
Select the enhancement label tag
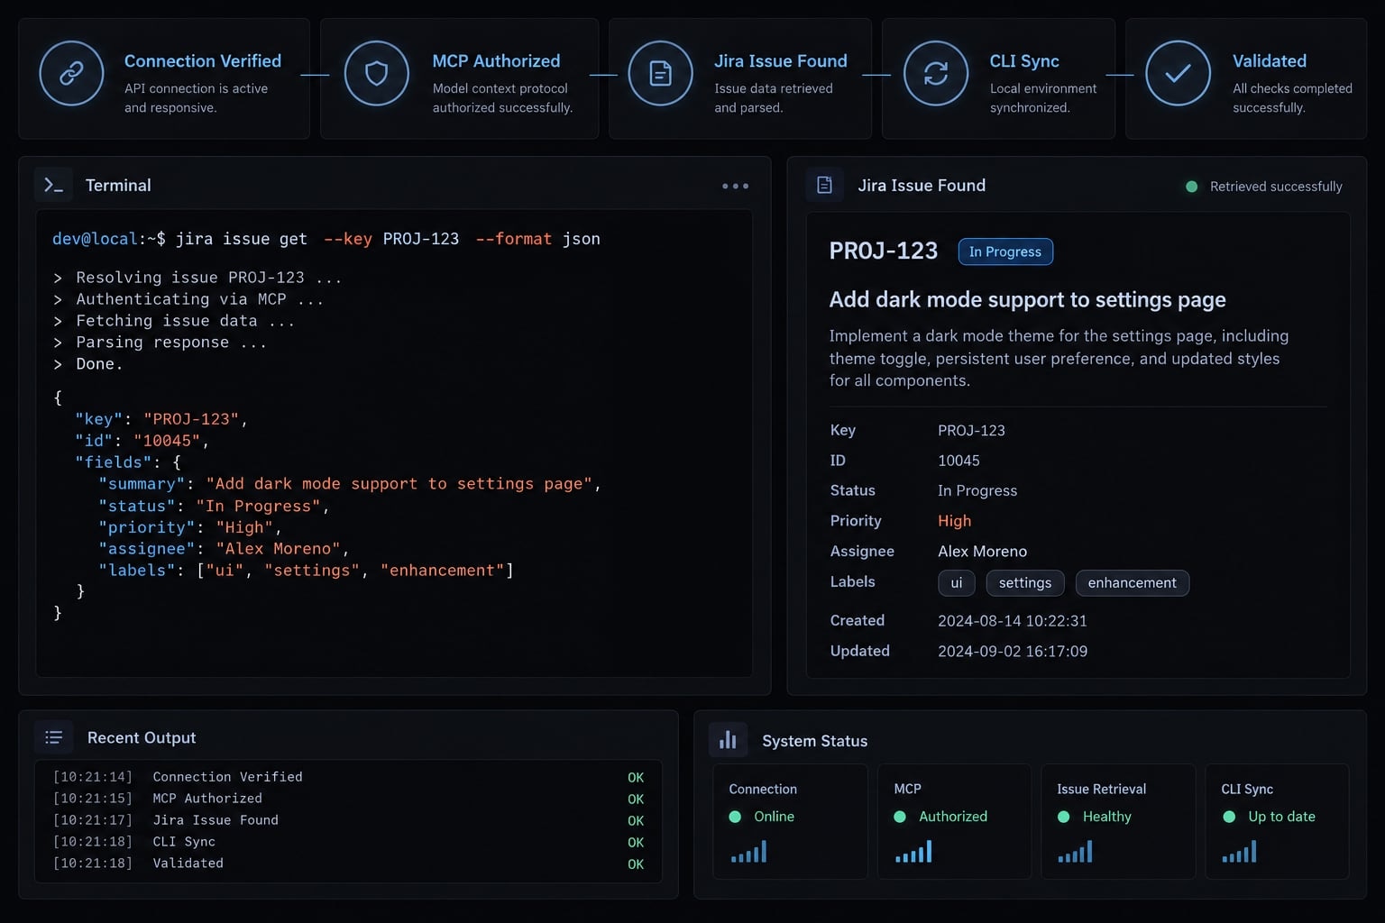(x=1133, y=583)
